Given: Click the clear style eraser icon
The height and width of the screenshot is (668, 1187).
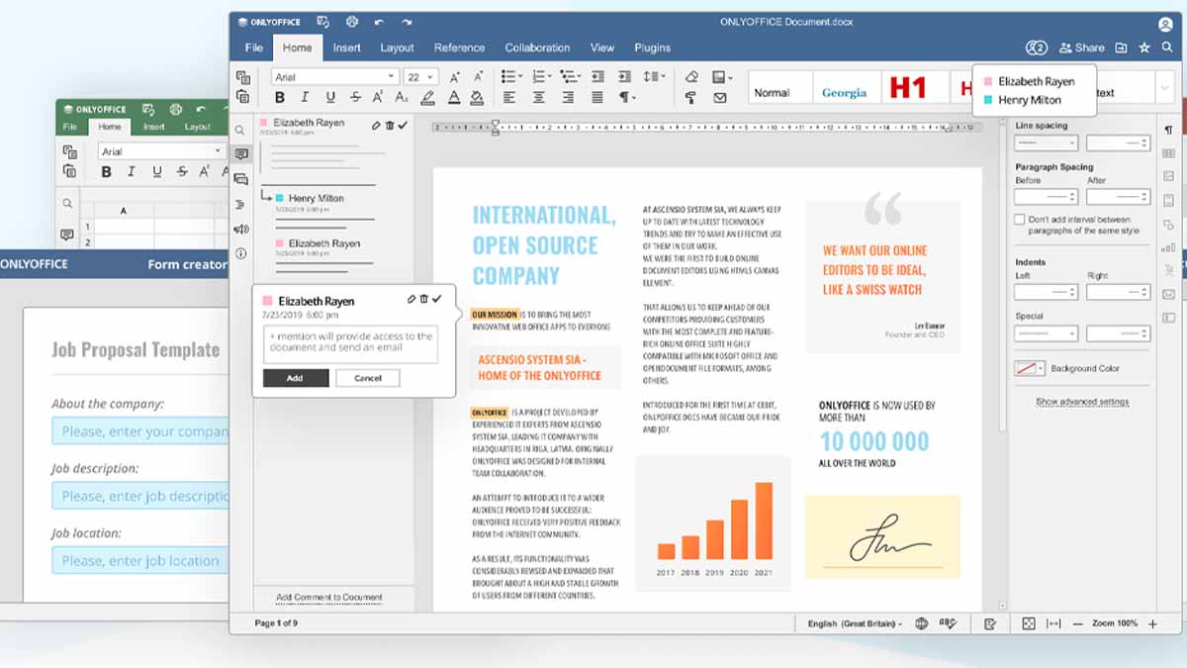Looking at the screenshot, I should [691, 76].
